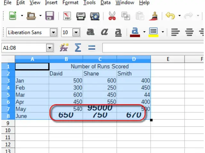The height and width of the screenshot is (153, 205).
Task: Select column E header
Action: (168, 59)
